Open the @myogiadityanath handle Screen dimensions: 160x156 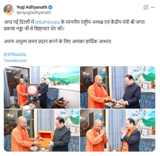[34, 13]
